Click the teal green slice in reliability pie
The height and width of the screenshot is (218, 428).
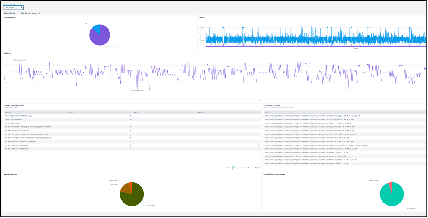click(392, 196)
